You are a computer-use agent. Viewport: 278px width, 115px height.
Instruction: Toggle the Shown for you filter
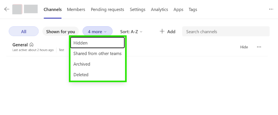(x=60, y=31)
